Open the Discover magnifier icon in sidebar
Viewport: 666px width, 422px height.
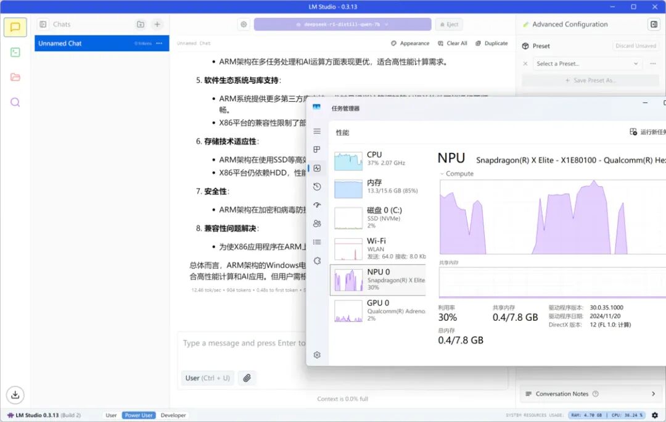tap(15, 102)
